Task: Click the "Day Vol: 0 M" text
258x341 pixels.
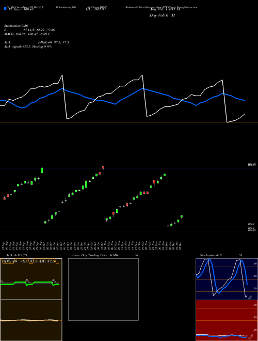Action: pyautogui.click(x=162, y=16)
